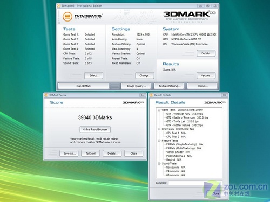This screenshot has height=202, width=270.
Task: Click the Futuremark orange logo icon
Action: 67,17
